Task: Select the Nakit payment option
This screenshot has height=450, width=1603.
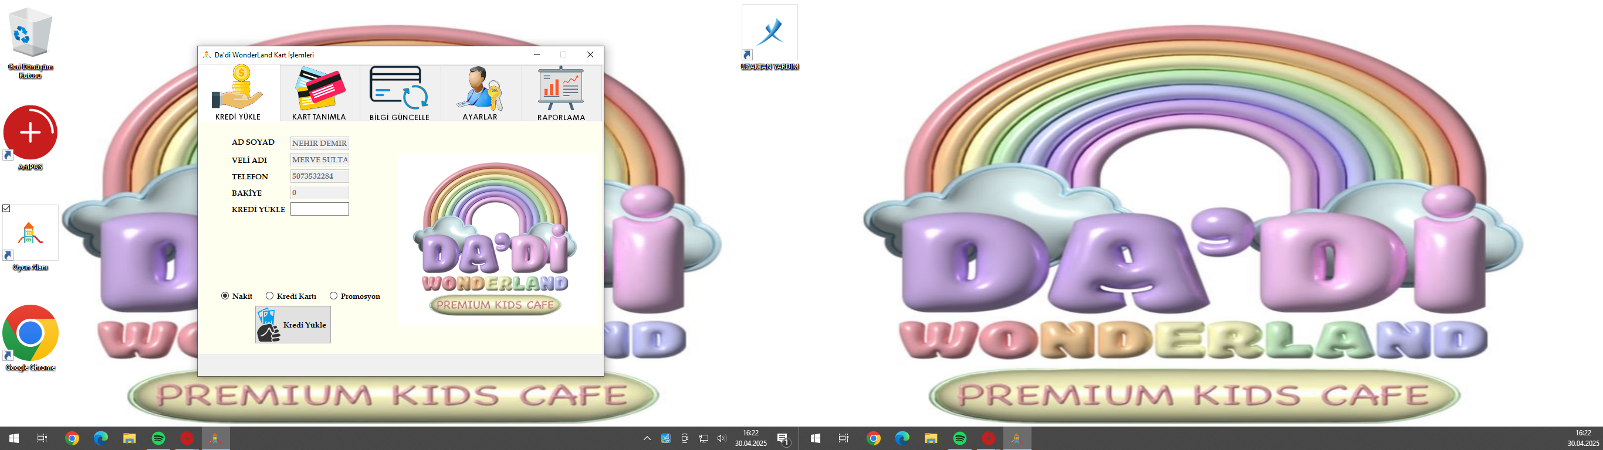Action: pos(225,296)
